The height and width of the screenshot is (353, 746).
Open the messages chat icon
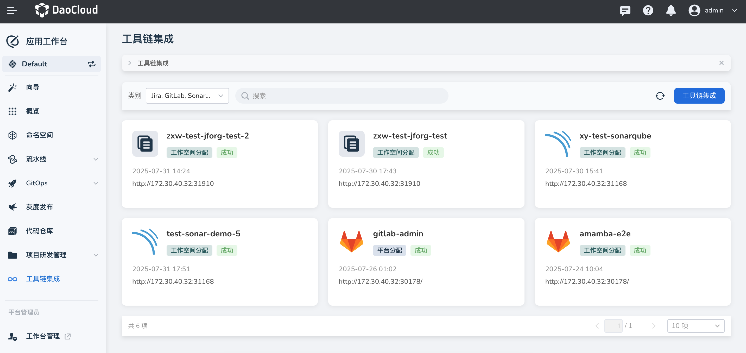(x=625, y=11)
